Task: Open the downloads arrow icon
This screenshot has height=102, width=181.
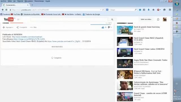Action: [x=148, y=10]
